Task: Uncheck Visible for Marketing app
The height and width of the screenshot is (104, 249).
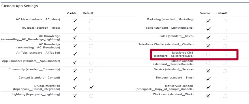Action: [208, 21]
